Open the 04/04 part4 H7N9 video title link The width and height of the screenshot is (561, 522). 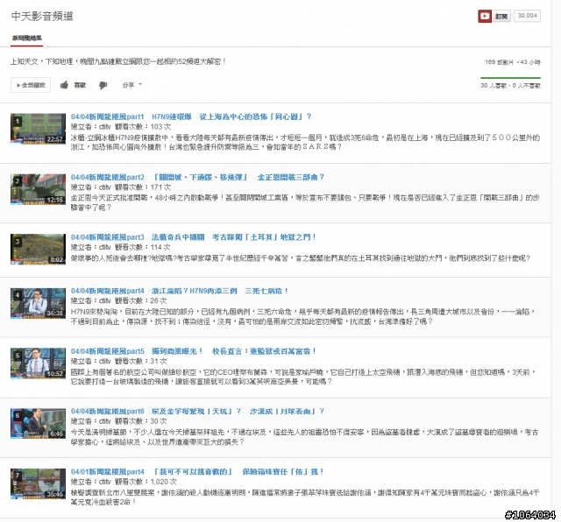tap(179, 291)
